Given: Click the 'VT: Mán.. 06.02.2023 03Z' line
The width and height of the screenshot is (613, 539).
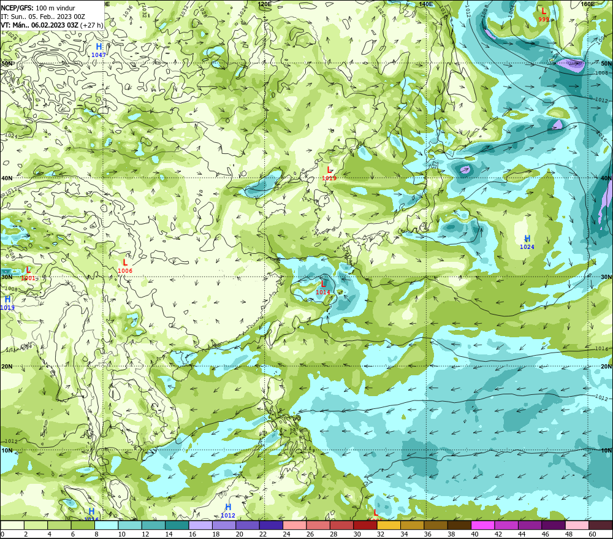Looking at the screenshot, I should 39,25.
